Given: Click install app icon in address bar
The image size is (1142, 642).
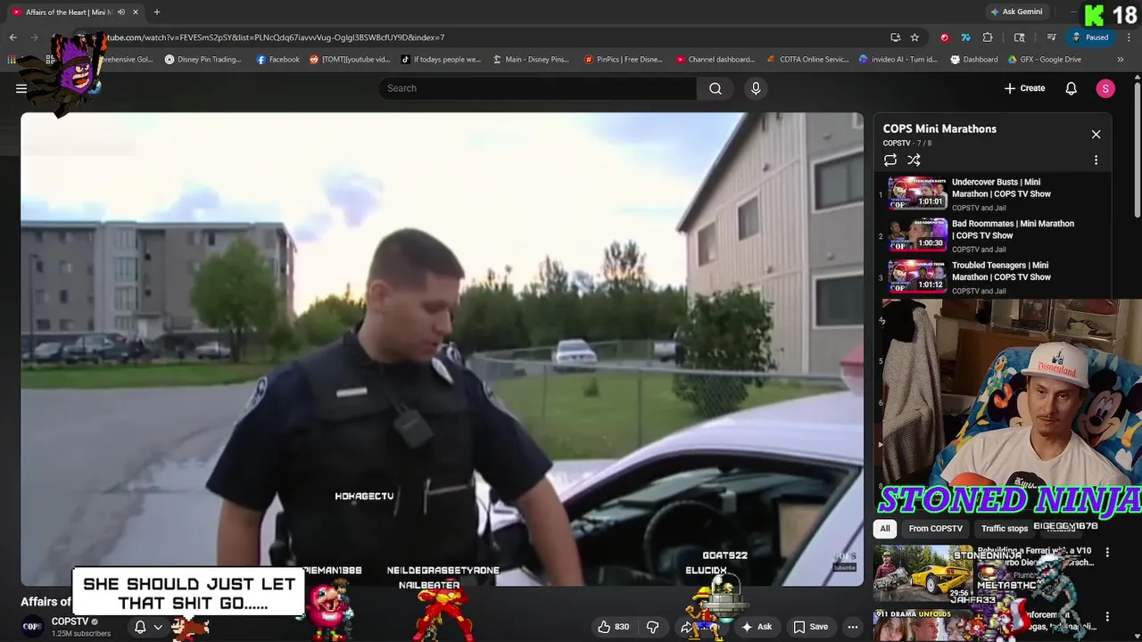Looking at the screenshot, I should (895, 37).
